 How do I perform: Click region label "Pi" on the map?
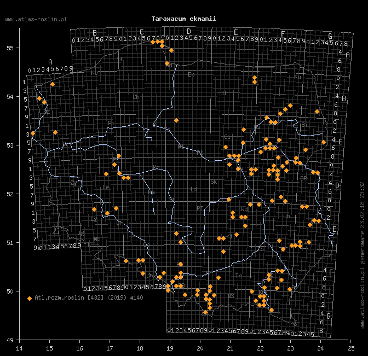pyautogui.click(x=111, y=123)
